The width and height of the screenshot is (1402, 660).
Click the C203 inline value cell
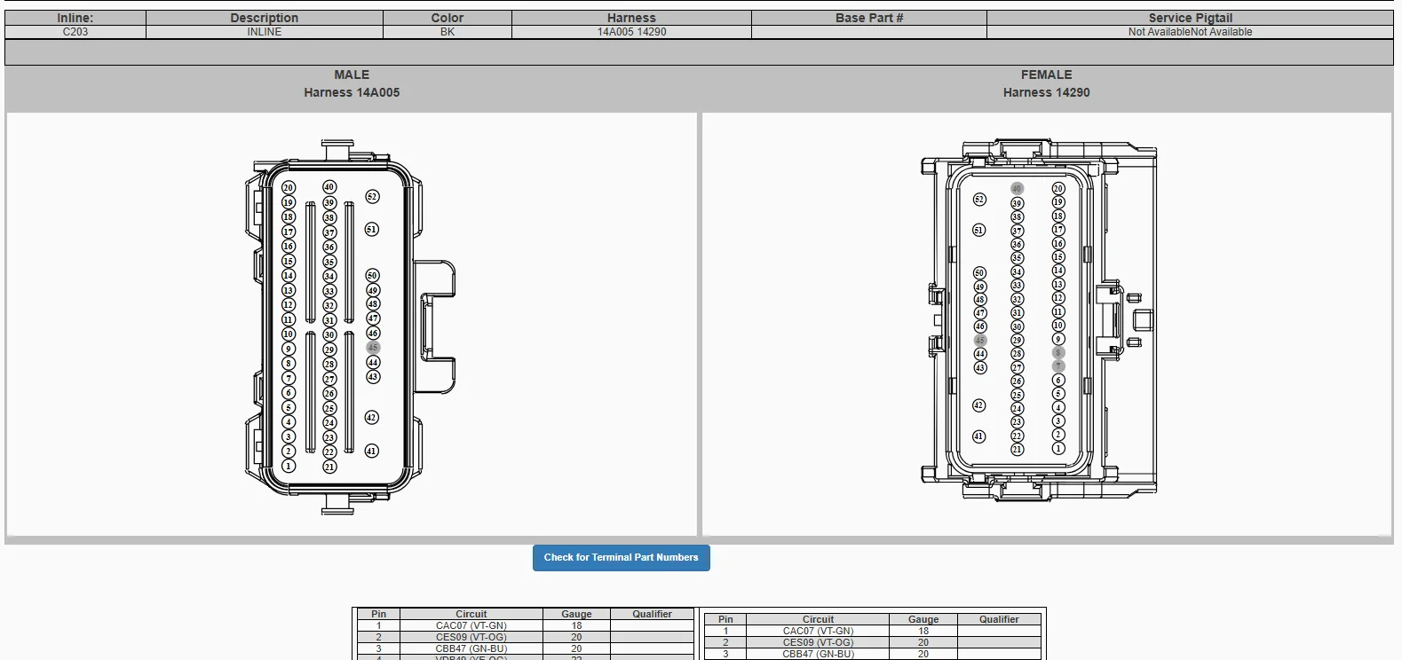pyautogui.click(x=75, y=32)
